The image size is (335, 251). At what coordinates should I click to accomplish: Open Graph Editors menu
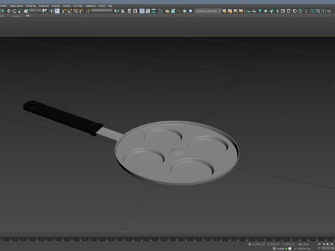17,6
